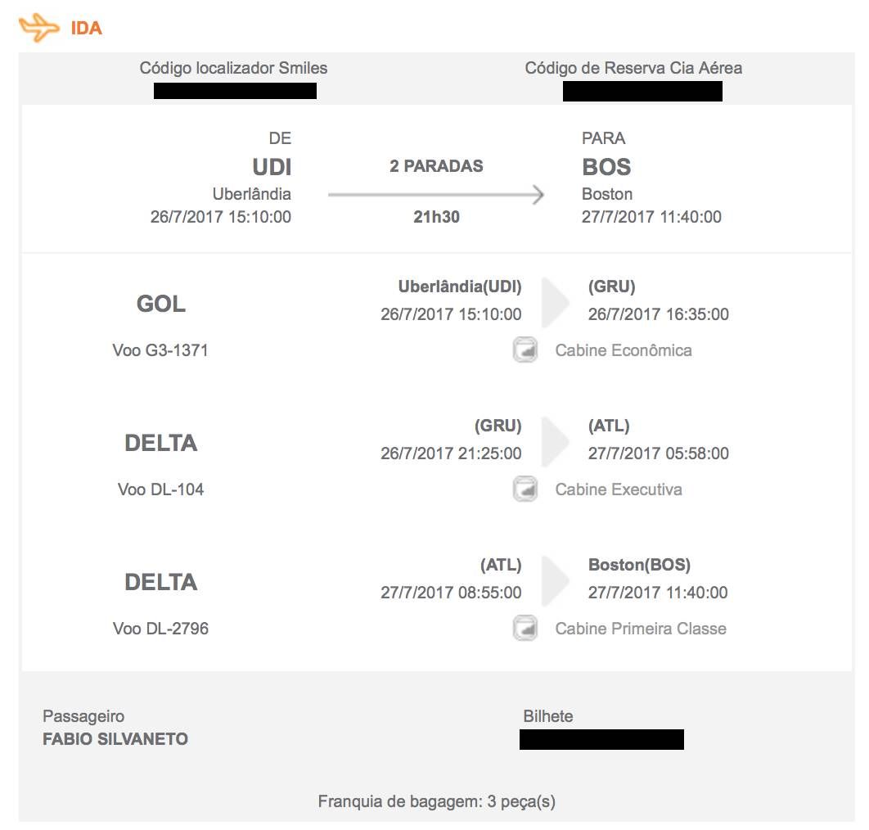Image resolution: width=869 pixels, height=830 pixels.
Task: Click the orange airplane IDA icon
Action: click(38, 27)
